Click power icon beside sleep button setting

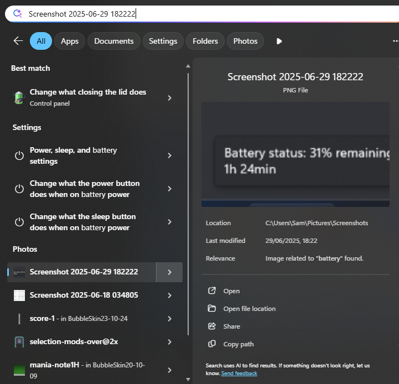[x=19, y=222]
